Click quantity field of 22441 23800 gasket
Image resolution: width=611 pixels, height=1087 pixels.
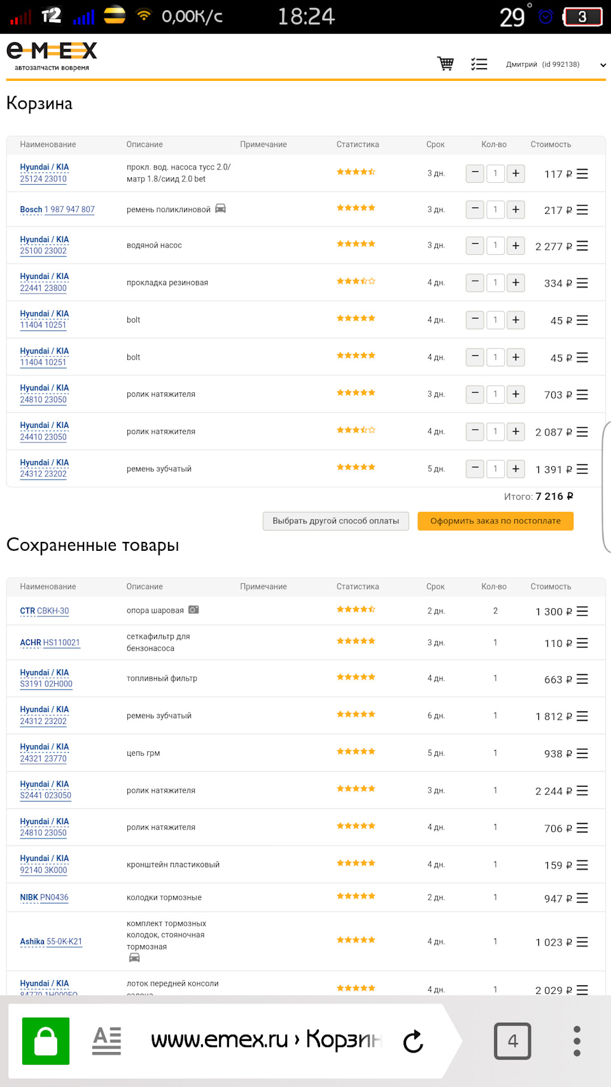[495, 283]
